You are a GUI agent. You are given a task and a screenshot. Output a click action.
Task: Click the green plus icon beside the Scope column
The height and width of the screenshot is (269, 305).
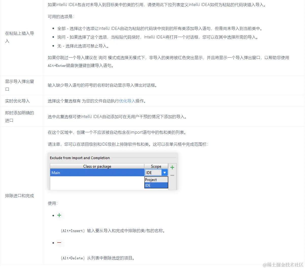(172, 167)
